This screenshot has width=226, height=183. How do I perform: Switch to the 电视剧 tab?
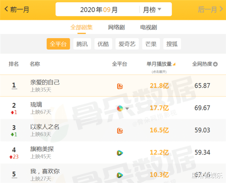click(148, 27)
